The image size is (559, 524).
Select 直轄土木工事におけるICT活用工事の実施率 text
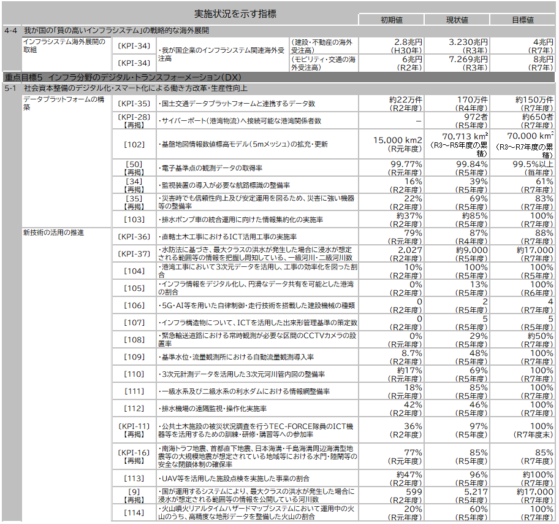228,237
